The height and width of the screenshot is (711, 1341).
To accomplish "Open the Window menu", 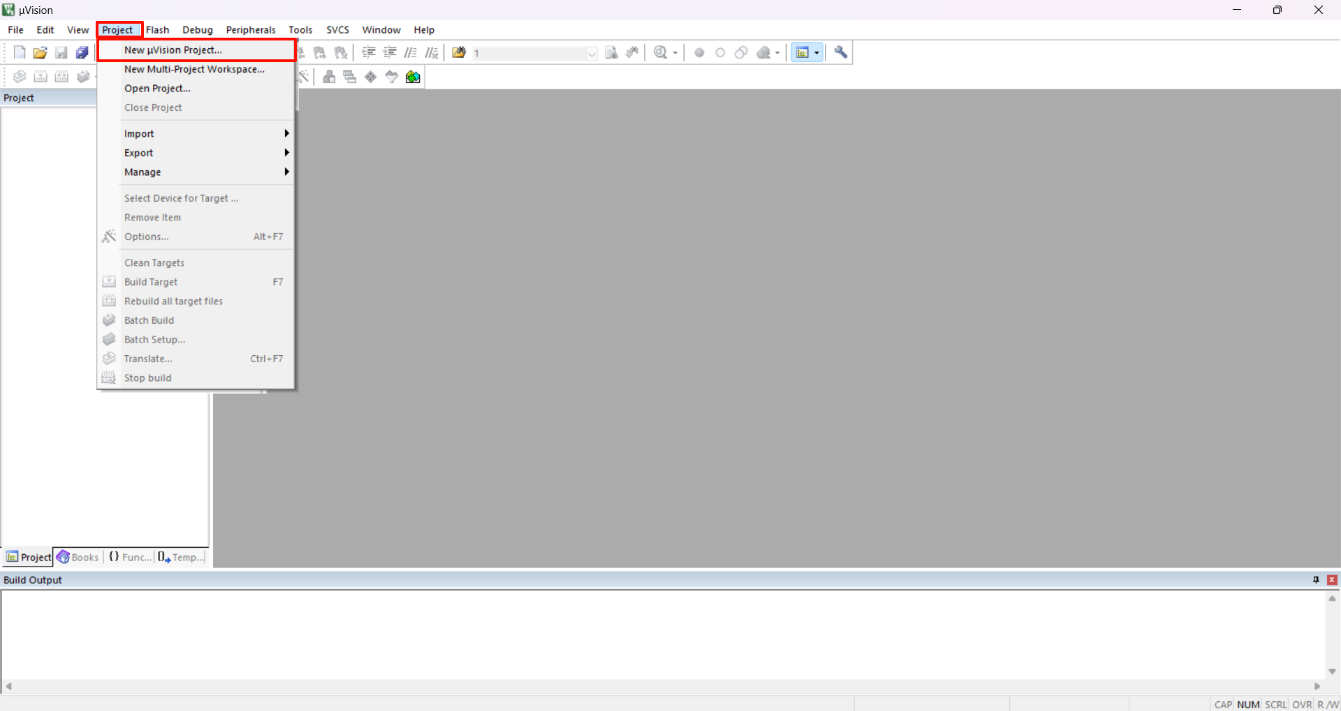I will point(381,30).
